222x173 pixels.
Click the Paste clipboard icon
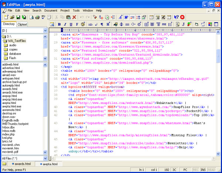[68, 17]
